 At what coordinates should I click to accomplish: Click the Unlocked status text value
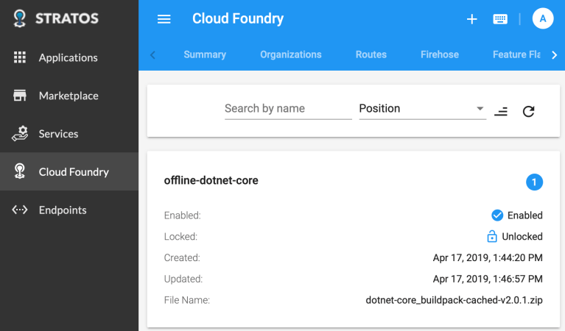522,236
